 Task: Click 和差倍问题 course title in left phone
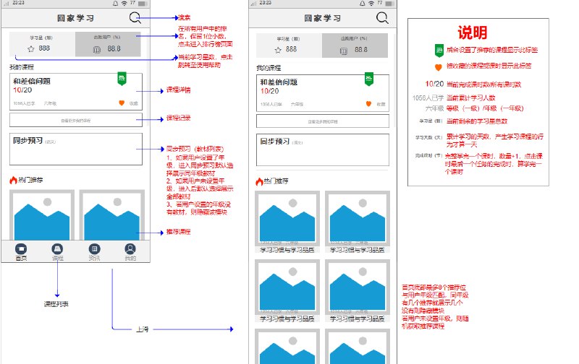pyautogui.click(x=32, y=81)
